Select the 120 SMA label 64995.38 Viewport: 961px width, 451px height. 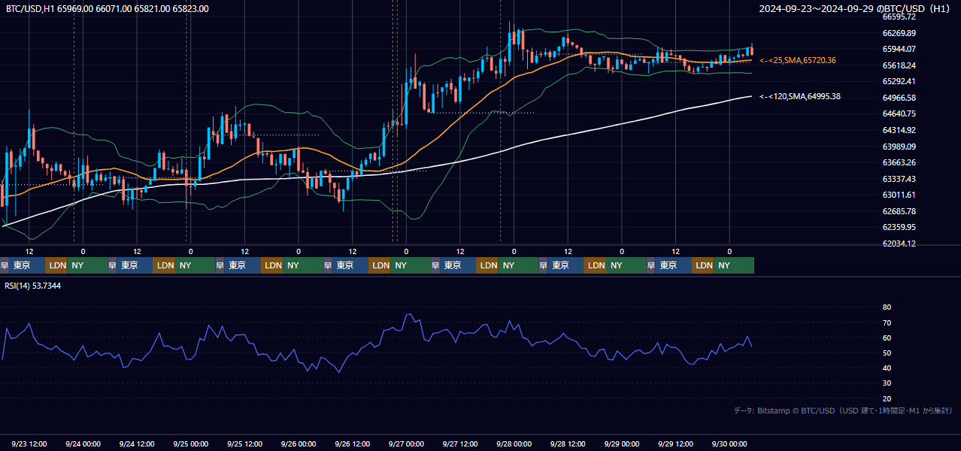(x=800, y=96)
